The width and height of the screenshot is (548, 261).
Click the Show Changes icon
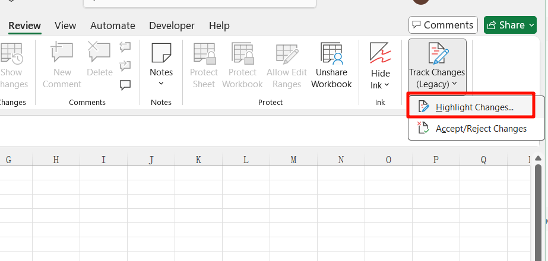point(11,54)
